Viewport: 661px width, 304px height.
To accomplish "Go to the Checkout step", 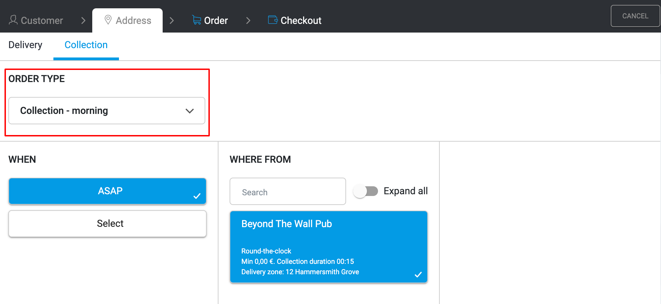I will pos(301,20).
